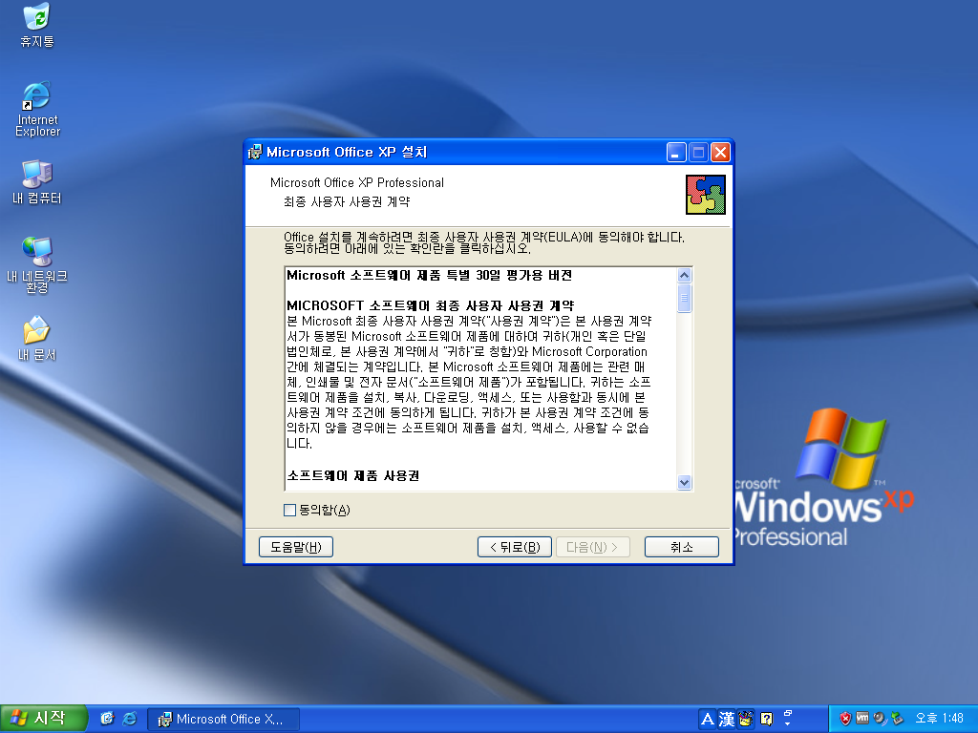Click the red security alert tray icon
978x733 pixels.
pyautogui.click(x=845, y=719)
